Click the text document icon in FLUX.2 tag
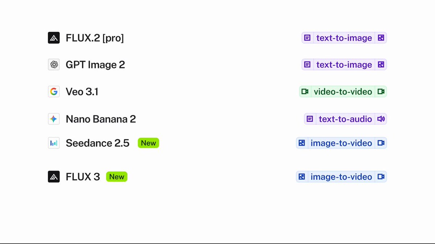 coord(307,38)
